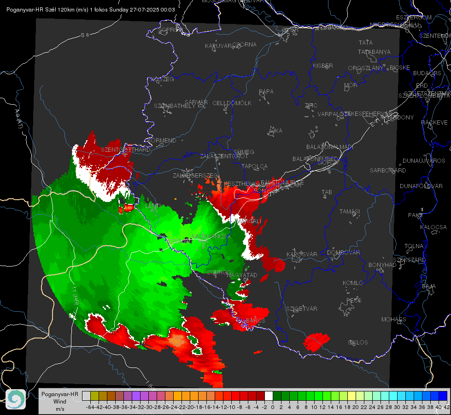Select the deep blue swatch between 40 and 42
Screen dimensions: 451x415
443,396
